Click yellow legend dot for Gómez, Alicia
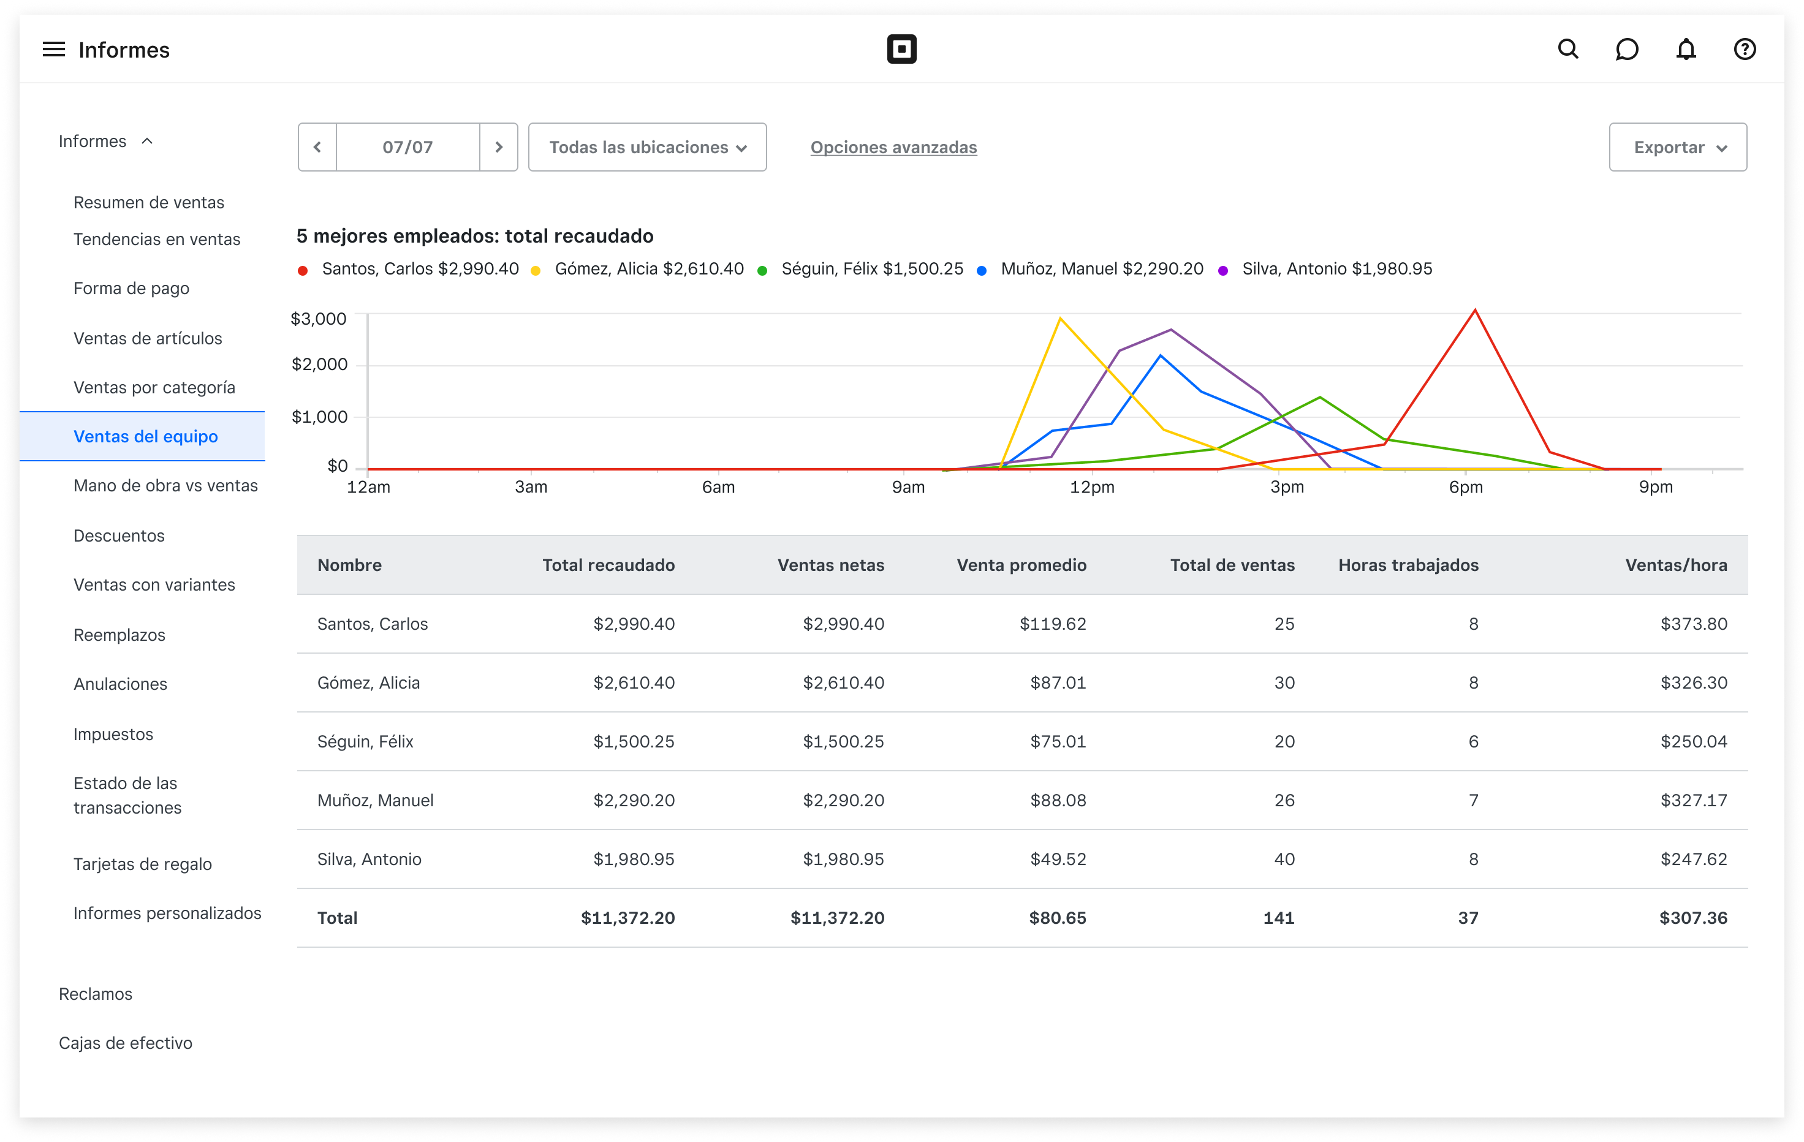The width and height of the screenshot is (1804, 1142). pos(536,270)
